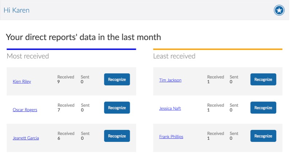Image resolution: width=290 pixels, height=155 pixels.
Task: Click the star badge icon in header
Action: [279, 11]
